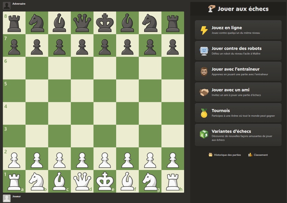287x203 pixels.
Task: Select the black pawn on h7
Action: point(173,47)
